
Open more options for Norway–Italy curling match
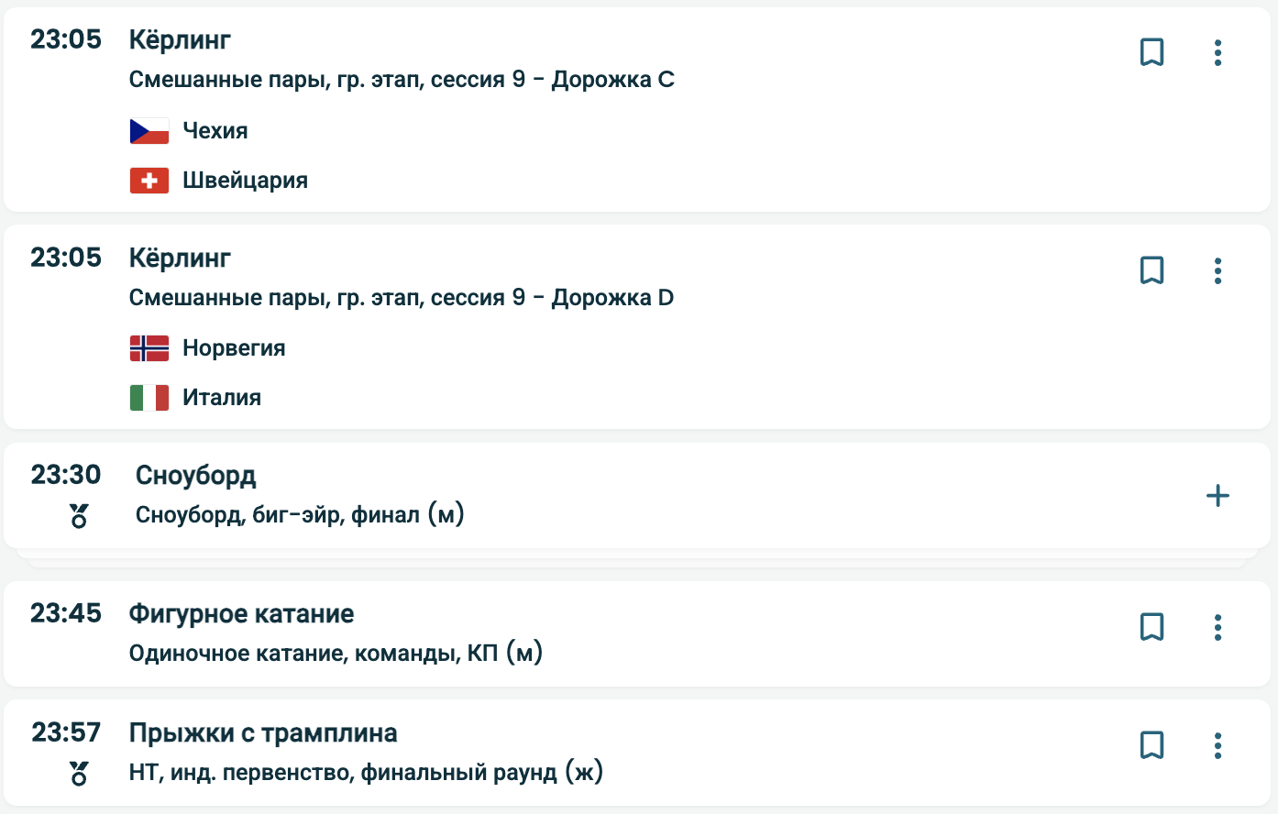[x=1217, y=270]
